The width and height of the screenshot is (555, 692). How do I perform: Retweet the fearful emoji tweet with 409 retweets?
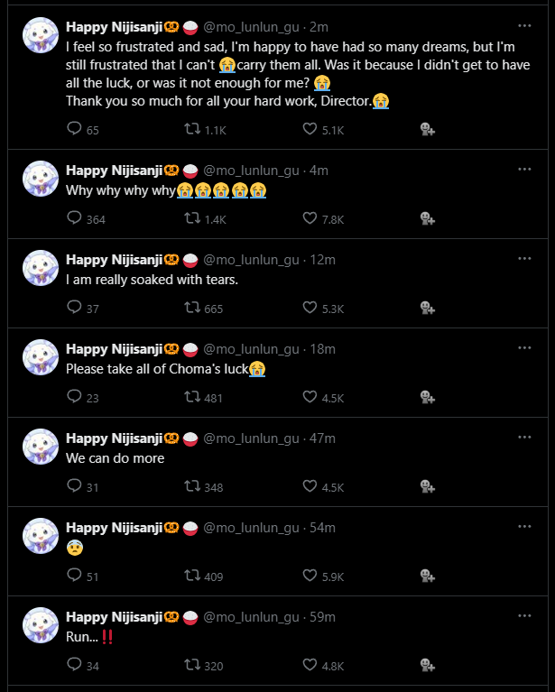pos(192,576)
